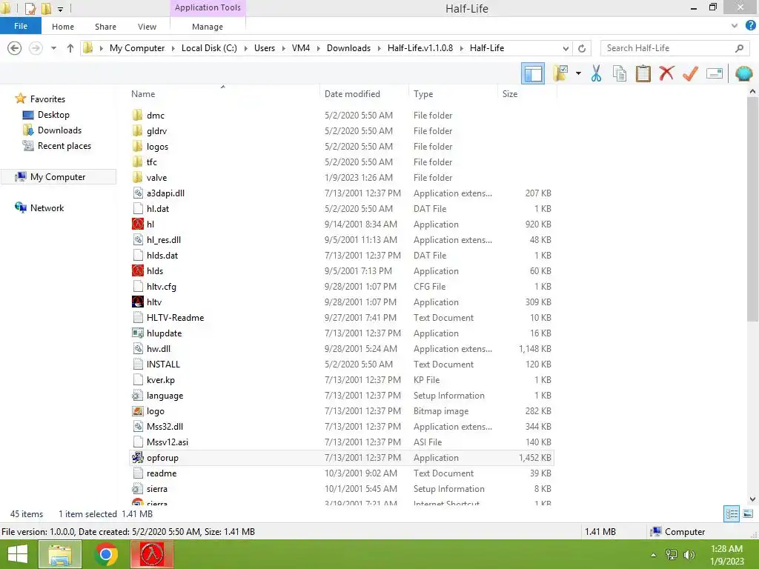
Task: Select the opforup application icon
Action: 137,457
